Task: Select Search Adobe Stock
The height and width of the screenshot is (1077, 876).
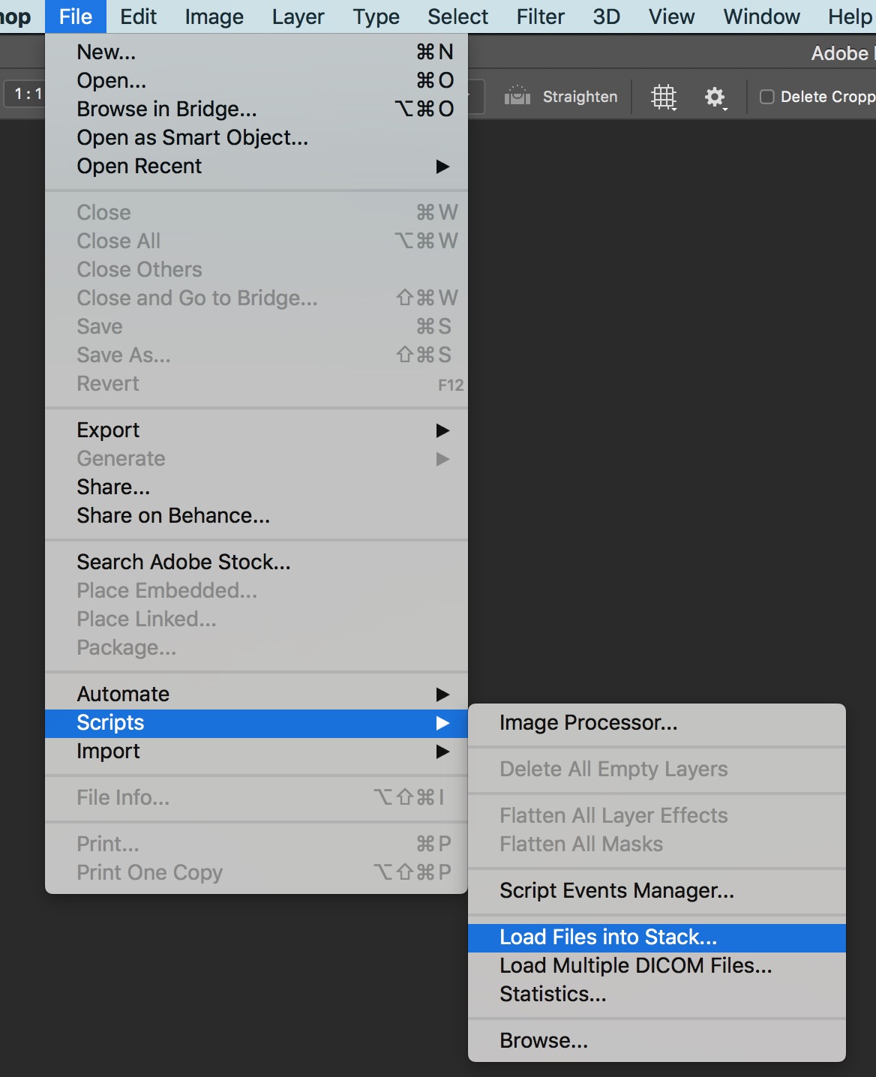Action: point(183,562)
